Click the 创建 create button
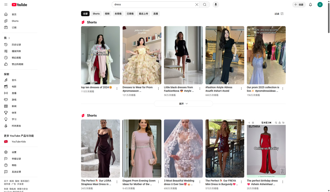This screenshot has height=192, width=330. [299, 5]
